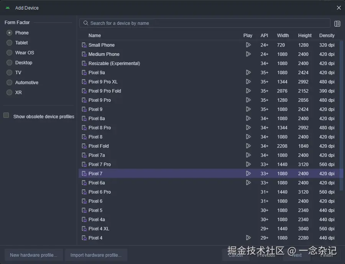Select the Tablet form factor
This screenshot has height=264, width=345.
[9, 42]
